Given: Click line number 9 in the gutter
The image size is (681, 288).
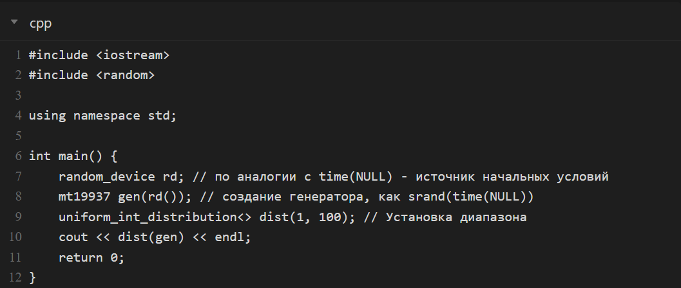Looking at the screenshot, I should [17, 217].
